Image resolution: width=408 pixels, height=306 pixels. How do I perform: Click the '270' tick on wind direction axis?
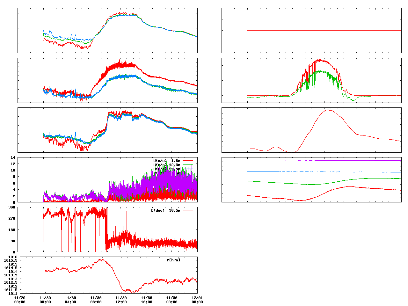pyautogui.click(x=12, y=218)
